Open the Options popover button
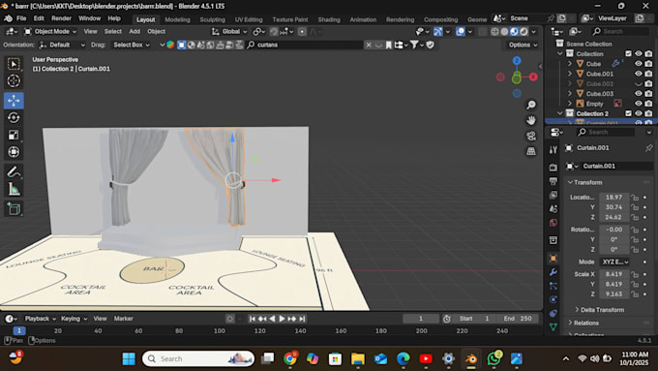This screenshot has height=371, width=658. (x=523, y=45)
